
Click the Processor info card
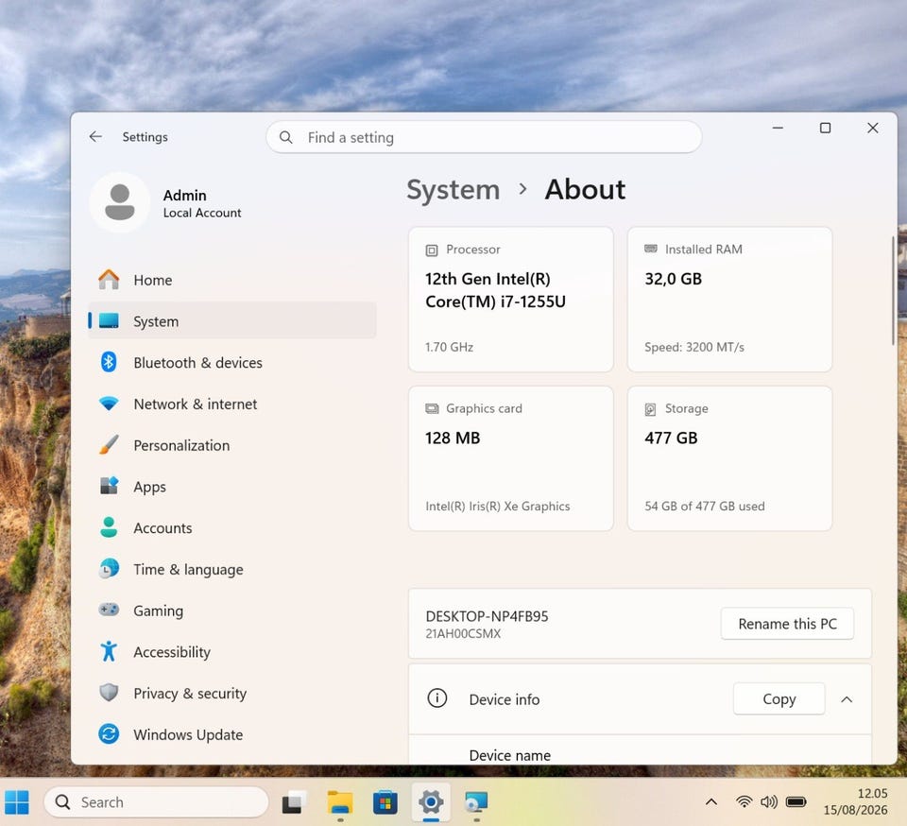(511, 299)
